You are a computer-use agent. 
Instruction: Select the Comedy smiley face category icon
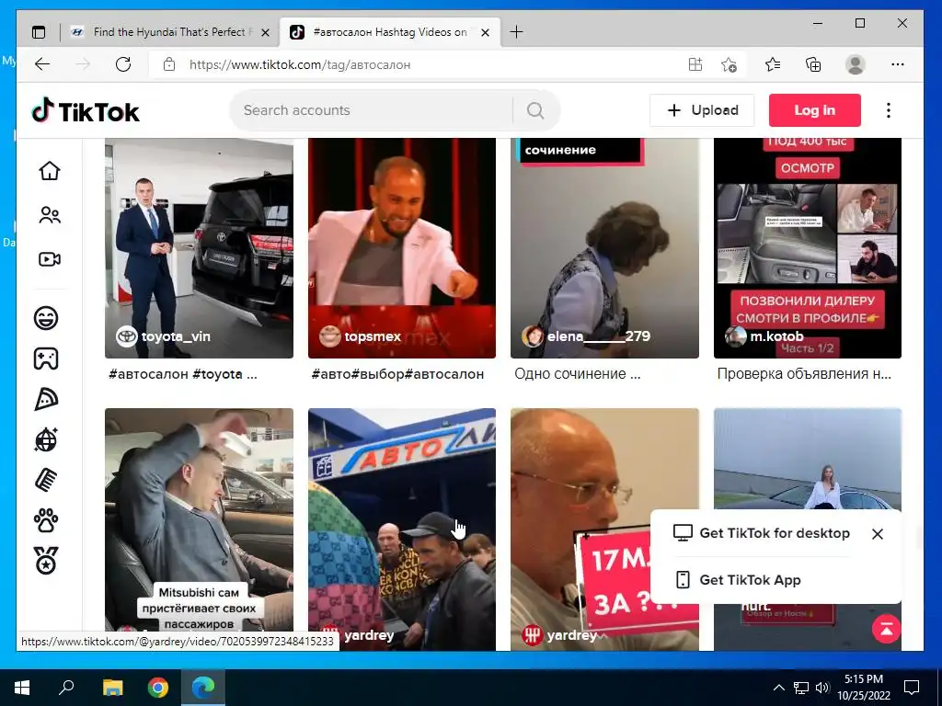[46, 317]
